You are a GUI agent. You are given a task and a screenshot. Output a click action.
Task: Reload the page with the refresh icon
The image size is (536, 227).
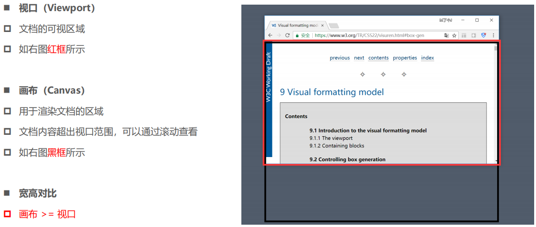coord(288,35)
